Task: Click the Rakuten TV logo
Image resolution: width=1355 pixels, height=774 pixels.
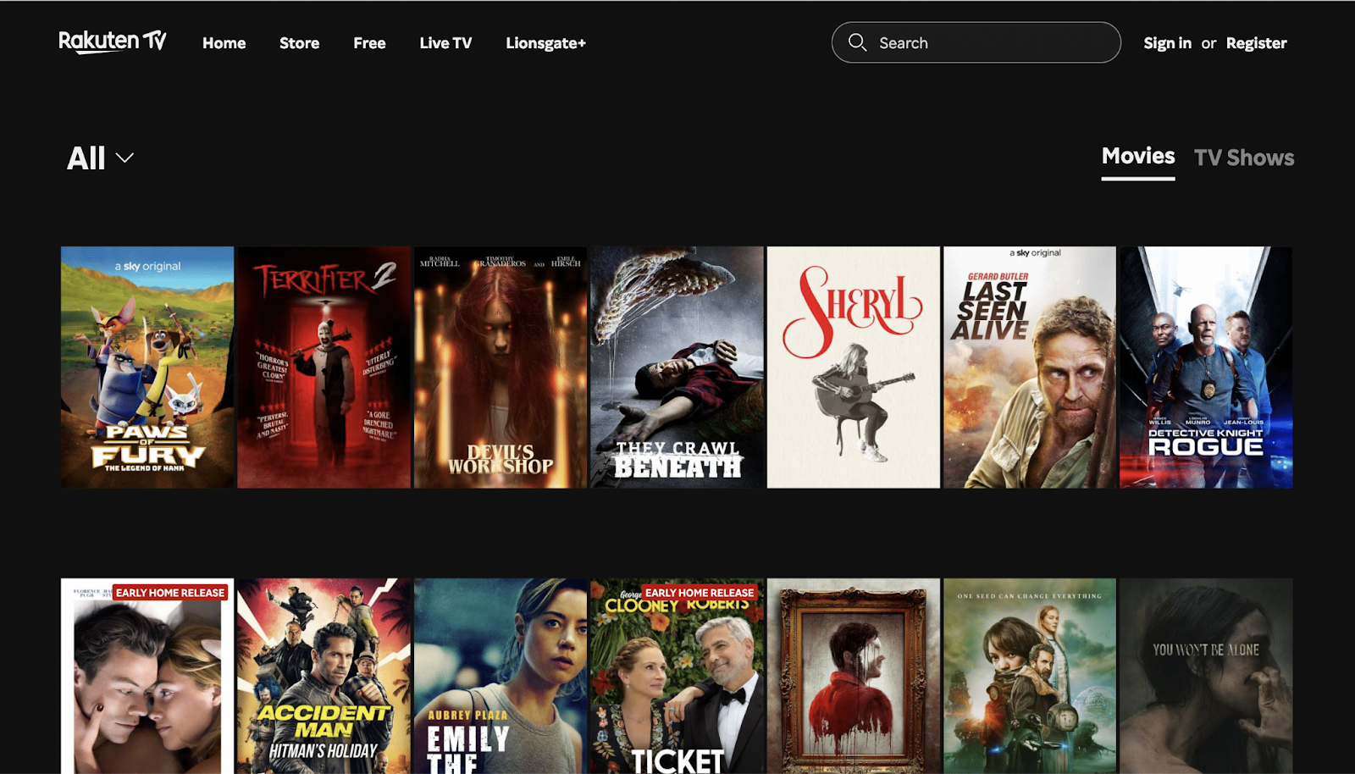Action: tap(113, 41)
